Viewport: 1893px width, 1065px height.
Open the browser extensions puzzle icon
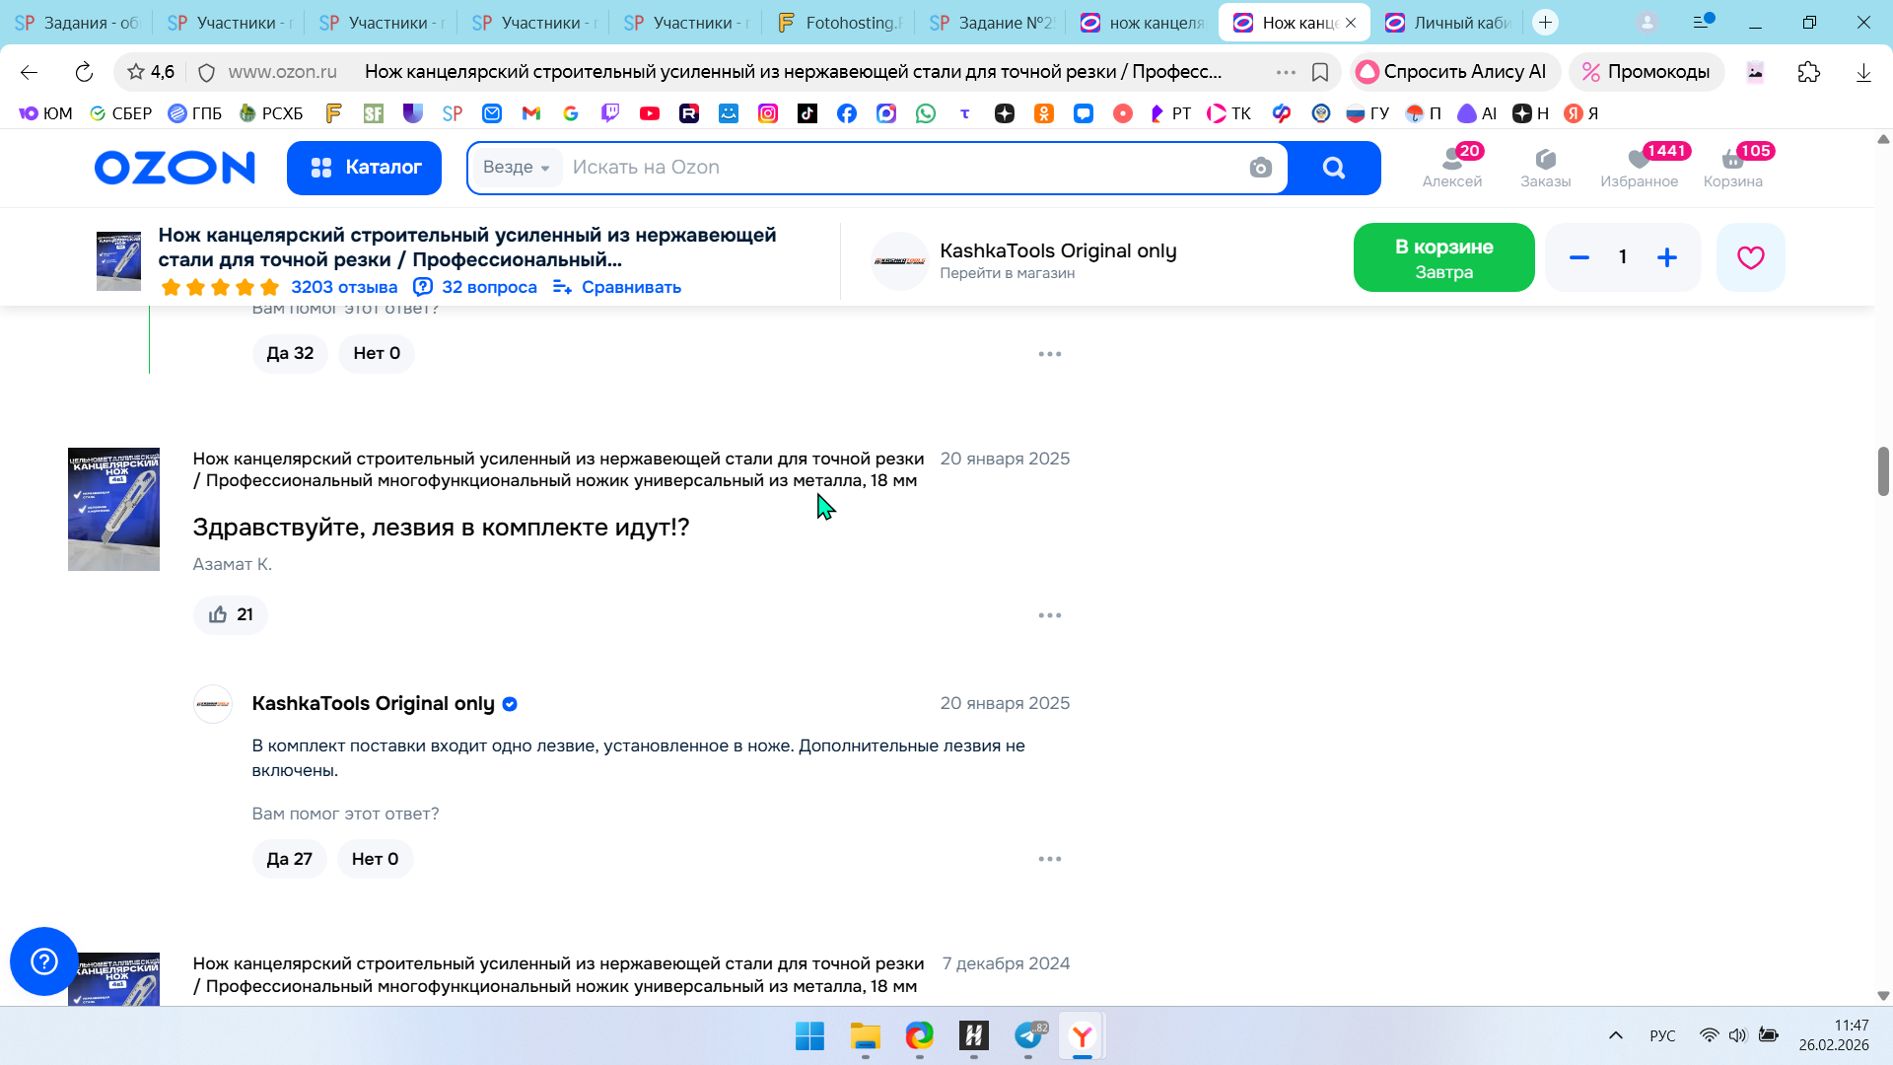coord(1808,72)
